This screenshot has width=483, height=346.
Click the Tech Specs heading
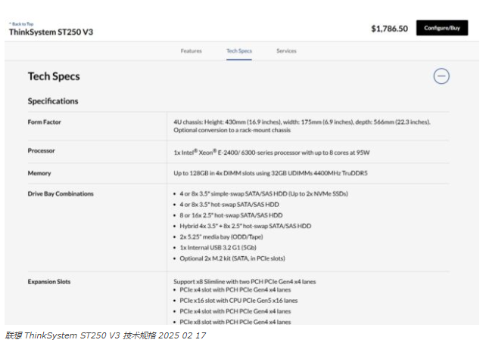click(54, 76)
